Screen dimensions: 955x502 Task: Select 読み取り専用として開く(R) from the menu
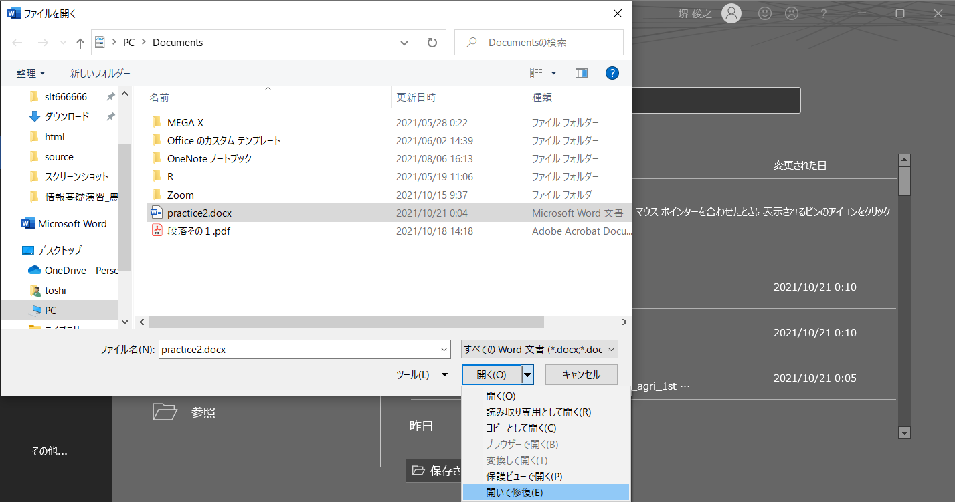[x=539, y=412]
